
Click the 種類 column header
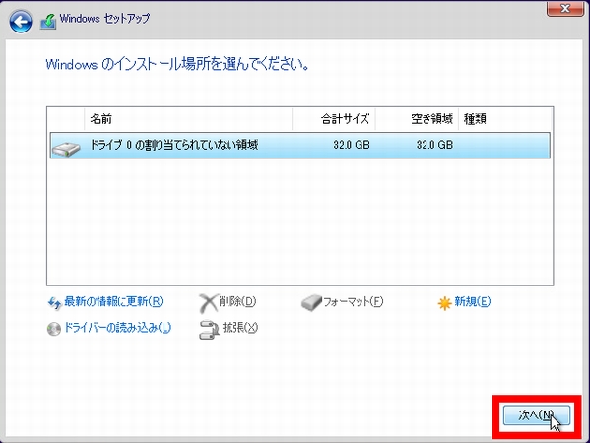pyautogui.click(x=505, y=119)
